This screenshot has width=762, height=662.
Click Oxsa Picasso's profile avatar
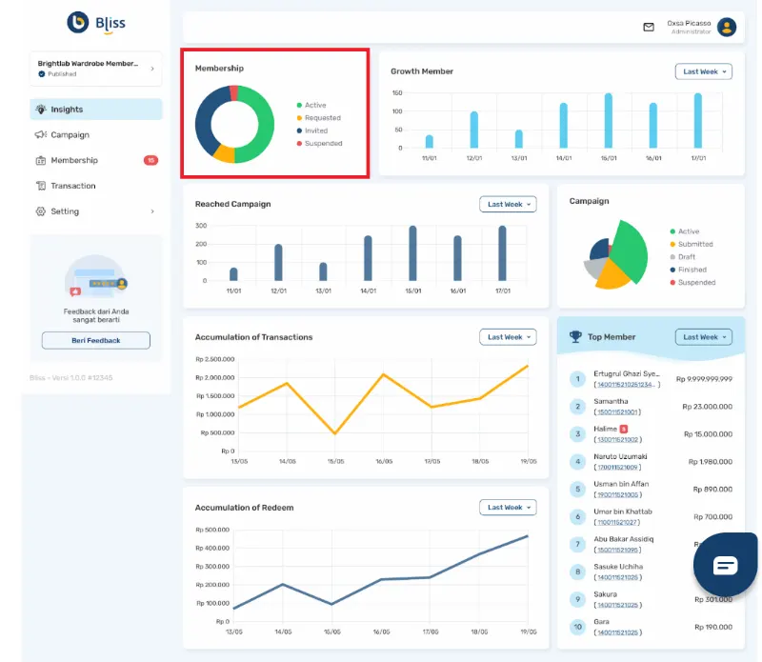pyautogui.click(x=728, y=28)
